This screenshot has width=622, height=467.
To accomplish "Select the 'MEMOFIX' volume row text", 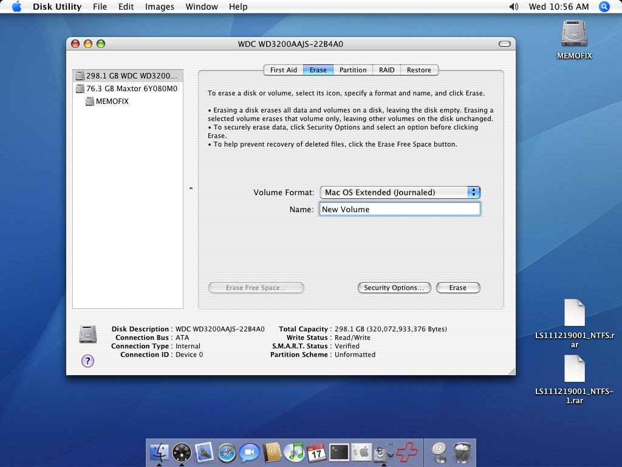I will 112,102.
